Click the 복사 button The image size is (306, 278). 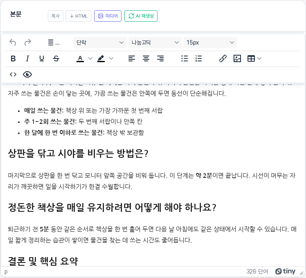56,16
